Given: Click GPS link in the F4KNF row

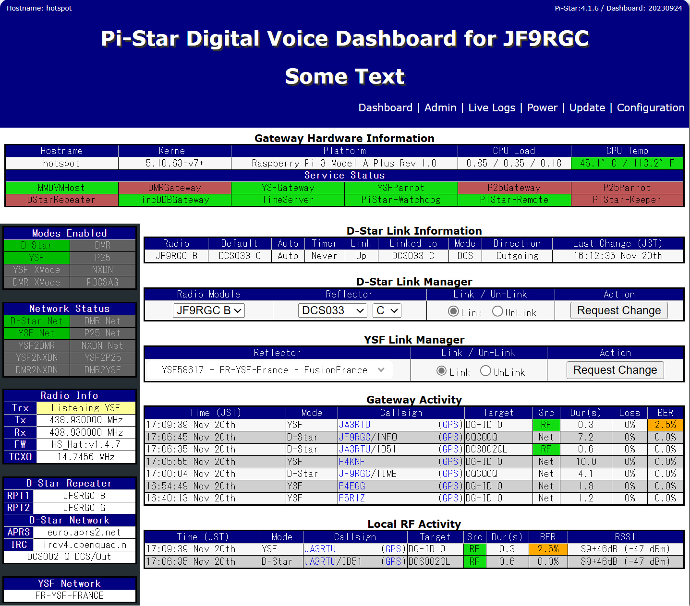Looking at the screenshot, I should [x=450, y=462].
